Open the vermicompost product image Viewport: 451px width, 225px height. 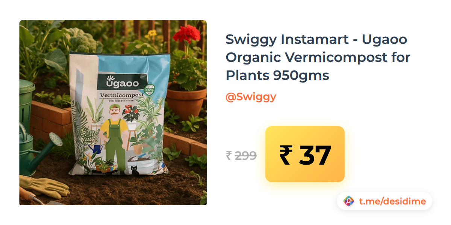[113, 112]
